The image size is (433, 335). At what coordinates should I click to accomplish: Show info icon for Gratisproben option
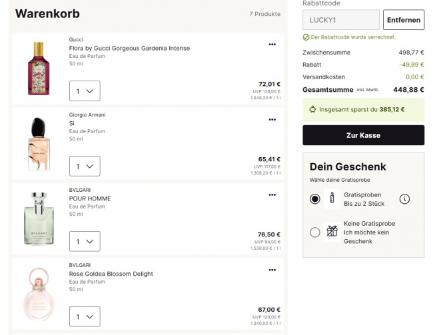(404, 198)
